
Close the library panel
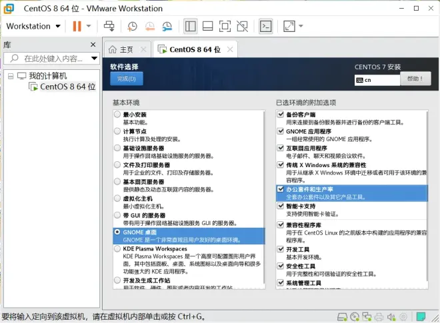(93, 45)
